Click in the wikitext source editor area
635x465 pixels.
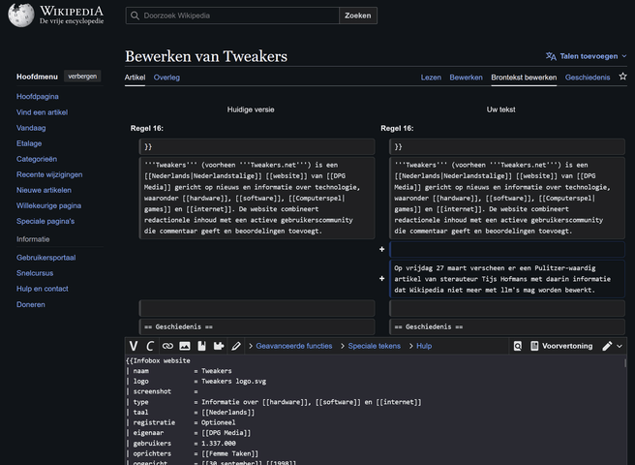[x=375, y=410]
